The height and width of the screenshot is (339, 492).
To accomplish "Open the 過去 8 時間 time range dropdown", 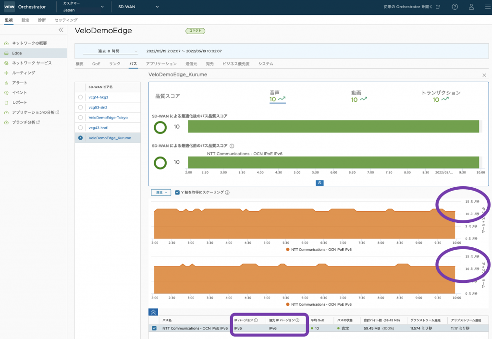I will 111,51.
